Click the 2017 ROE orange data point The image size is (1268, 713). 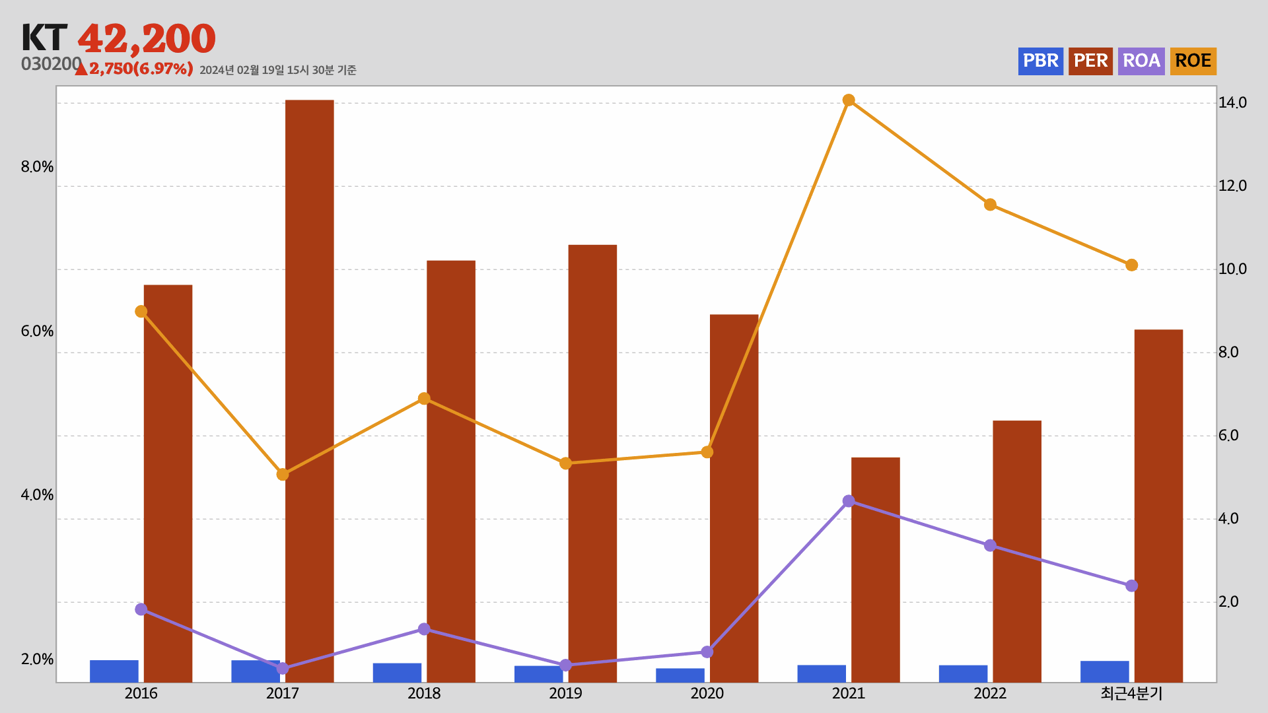tap(283, 474)
